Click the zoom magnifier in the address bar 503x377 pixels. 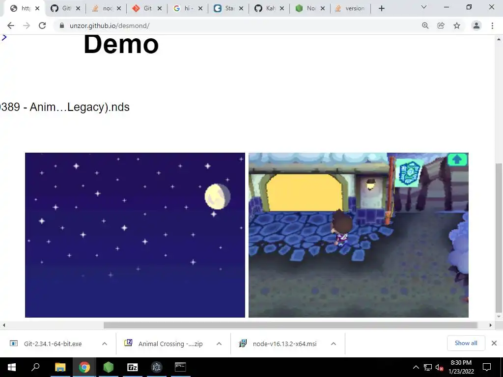coord(425,26)
